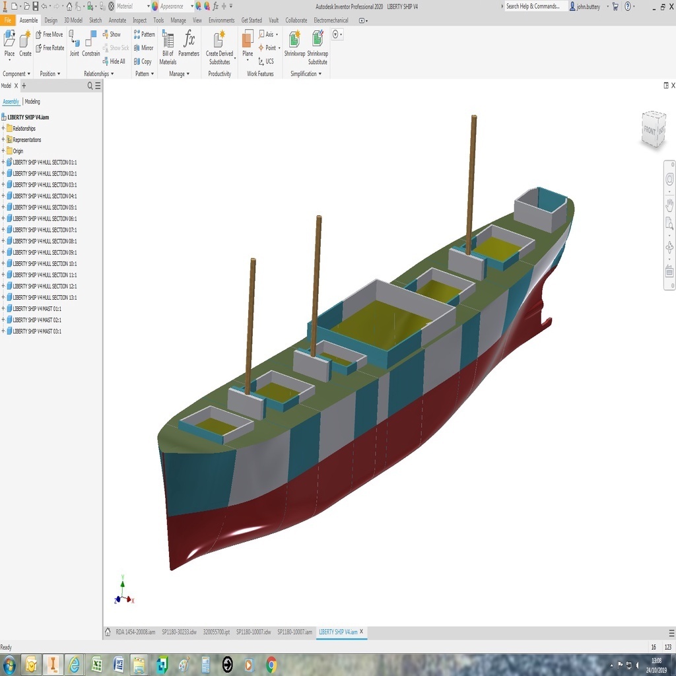Click Search Help & Commands field
The width and height of the screenshot is (676, 676).
[535, 6]
